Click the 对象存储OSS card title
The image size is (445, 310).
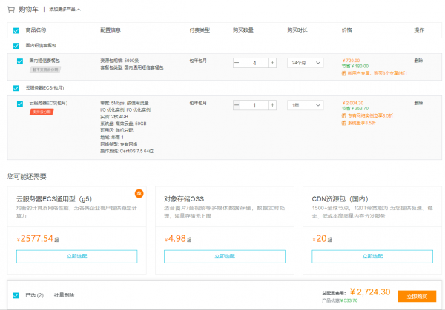coord(184,199)
